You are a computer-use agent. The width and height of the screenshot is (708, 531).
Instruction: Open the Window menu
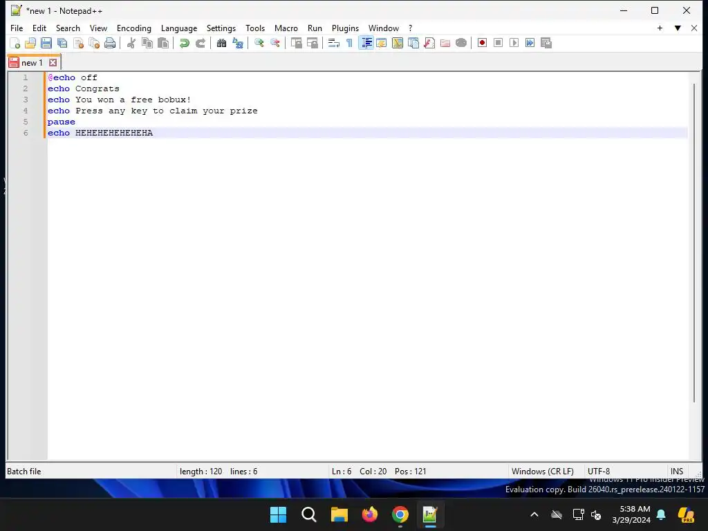(383, 28)
